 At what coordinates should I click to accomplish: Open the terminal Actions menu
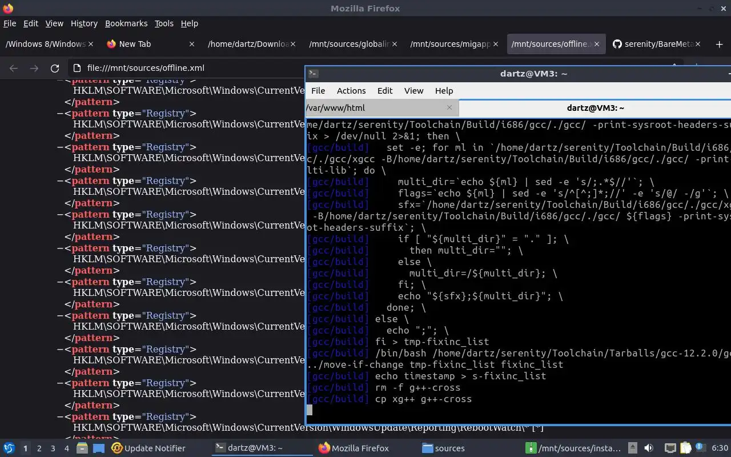[351, 91]
